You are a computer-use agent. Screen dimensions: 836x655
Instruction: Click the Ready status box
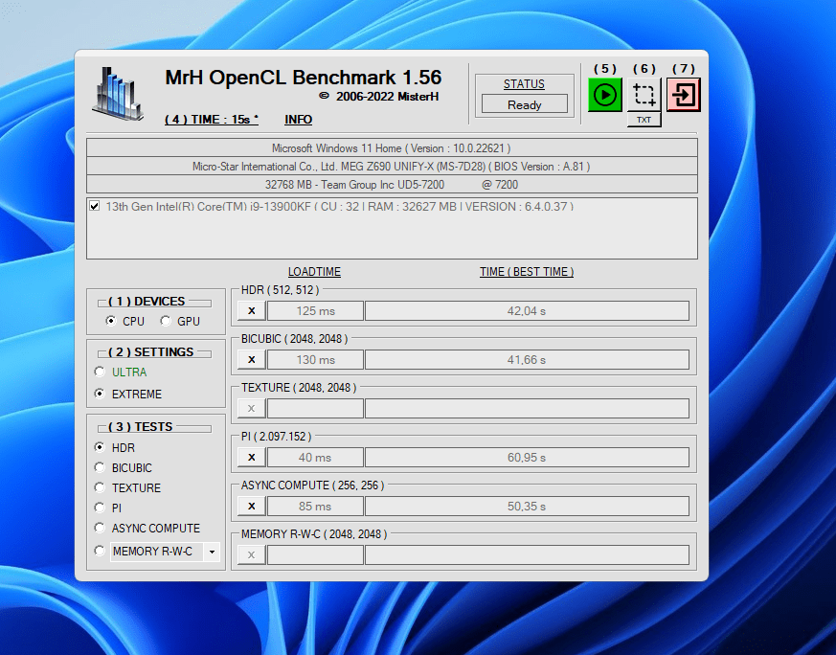click(525, 104)
